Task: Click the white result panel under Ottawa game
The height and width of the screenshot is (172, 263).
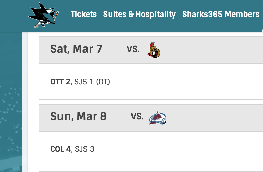Action: [x=185, y=82]
